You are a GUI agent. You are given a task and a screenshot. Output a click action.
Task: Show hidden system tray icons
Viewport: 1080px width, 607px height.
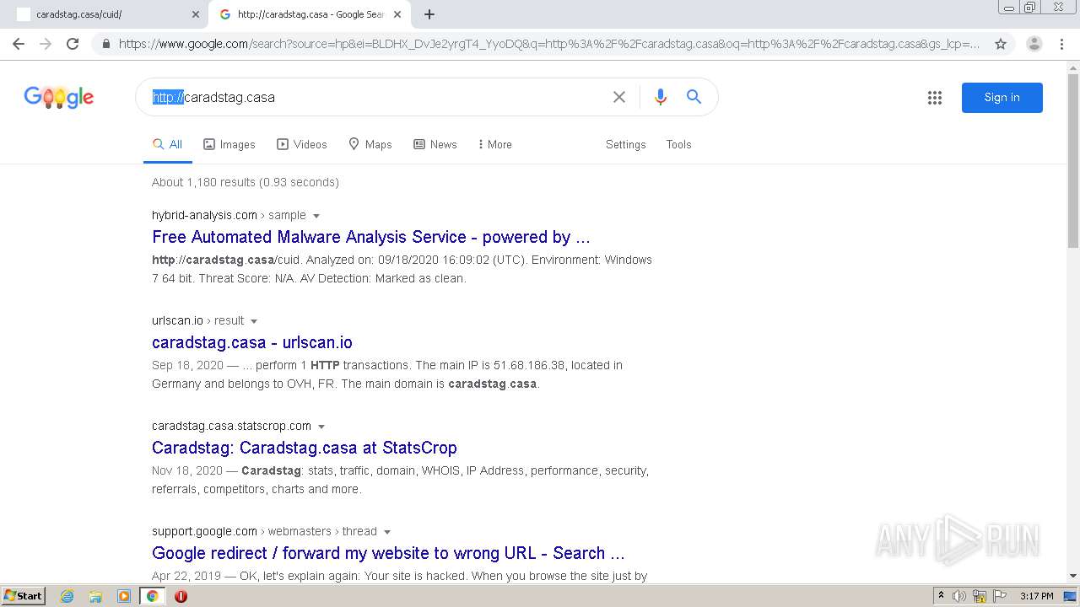[x=941, y=596]
